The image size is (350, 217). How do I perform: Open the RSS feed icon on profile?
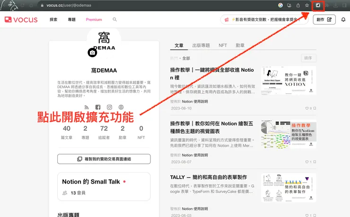pos(87,107)
